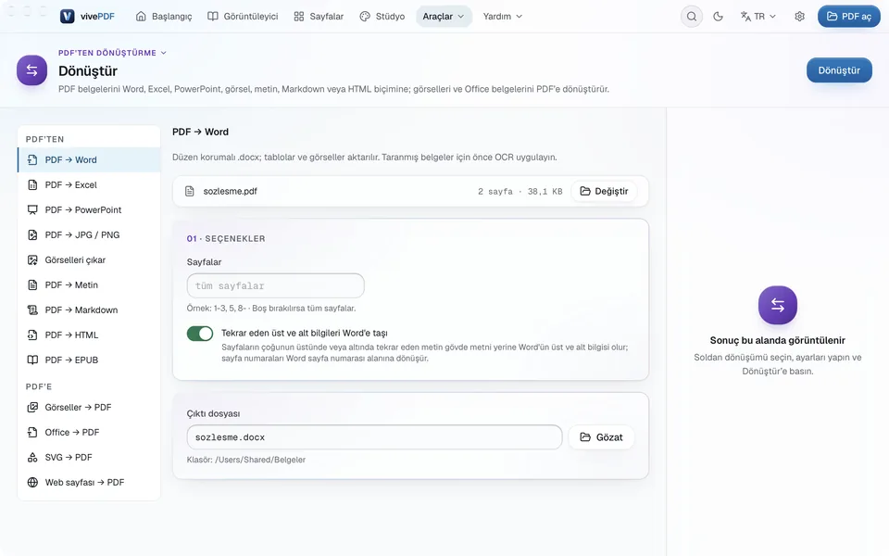Expand the Araçlar menu dropdown
Image resolution: width=889 pixels, height=556 pixels.
click(x=444, y=17)
